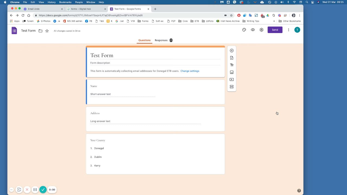This screenshot has height=195, width=347.
Task: Go to the browser Home page
Action: (x=29, y=15)
